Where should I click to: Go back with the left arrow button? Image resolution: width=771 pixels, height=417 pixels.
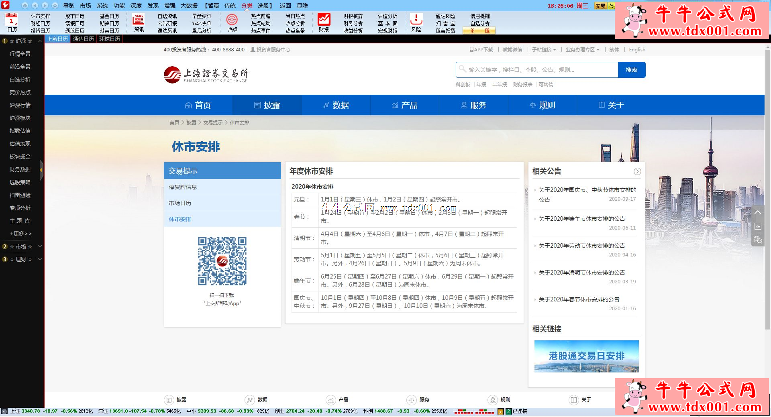(35, 6)
